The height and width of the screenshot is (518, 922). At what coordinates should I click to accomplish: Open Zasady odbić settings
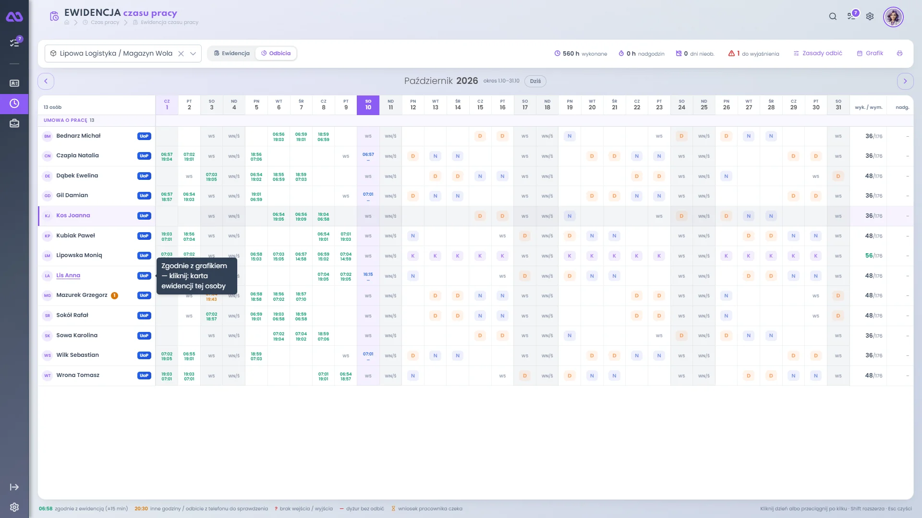pos(818,53)
